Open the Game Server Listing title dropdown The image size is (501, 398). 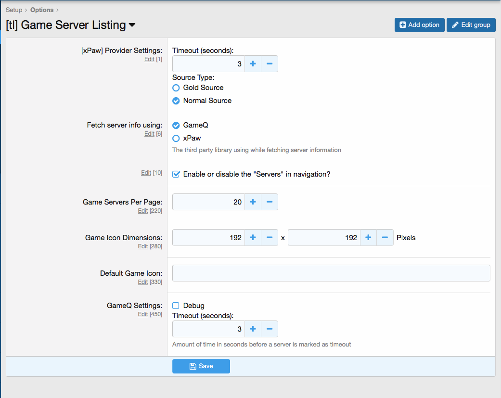point(132,26)
